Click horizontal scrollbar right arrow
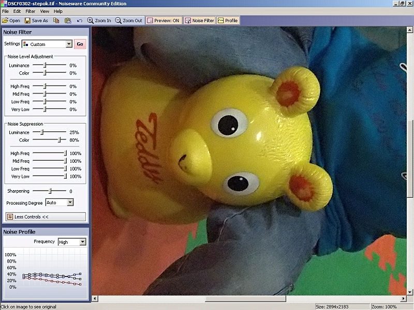 (x=403, y=299)
